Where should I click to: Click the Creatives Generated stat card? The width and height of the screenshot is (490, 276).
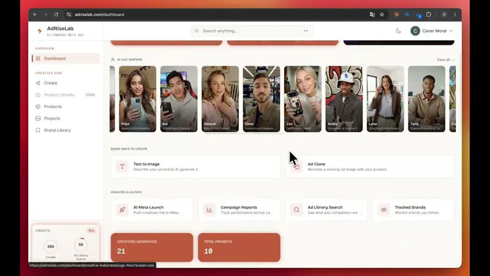[152, 247]
